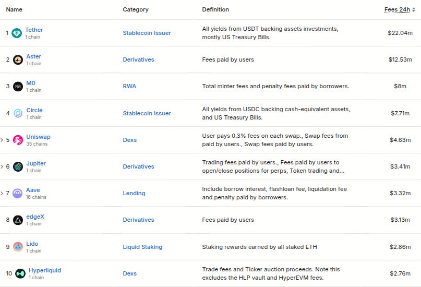Click the Definition column header

tap(215, 9)
